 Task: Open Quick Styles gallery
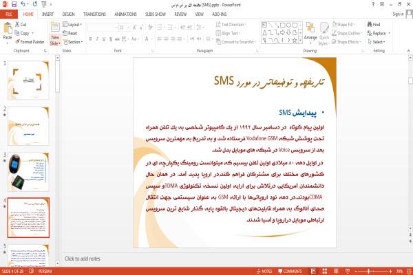click(324, 34)
